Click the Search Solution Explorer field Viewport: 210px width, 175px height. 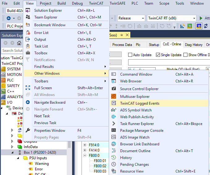coord(12,51)
